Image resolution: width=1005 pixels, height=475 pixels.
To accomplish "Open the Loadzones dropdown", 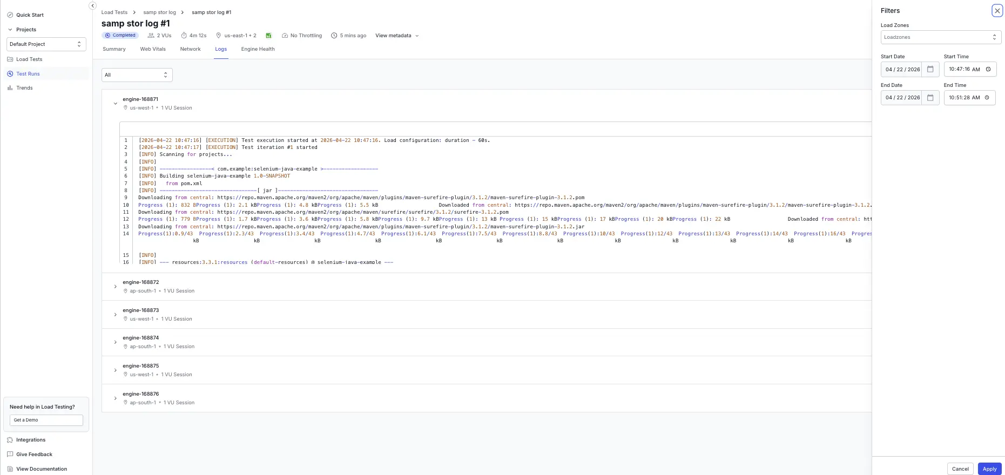I will (x=941, y=37).
